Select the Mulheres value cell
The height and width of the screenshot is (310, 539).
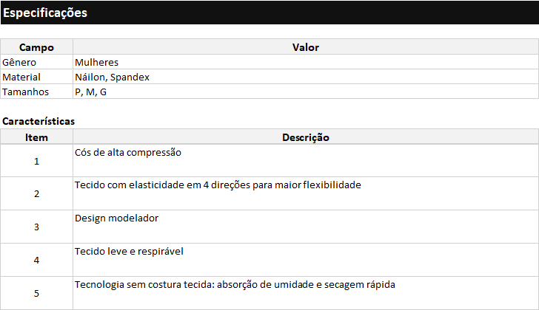(306, 62)
